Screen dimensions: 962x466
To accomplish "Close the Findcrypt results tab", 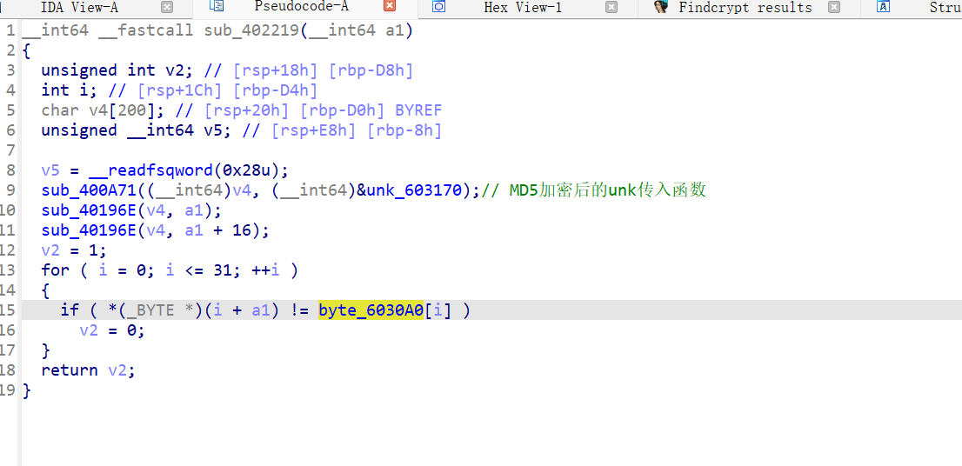I will point(833,8).
